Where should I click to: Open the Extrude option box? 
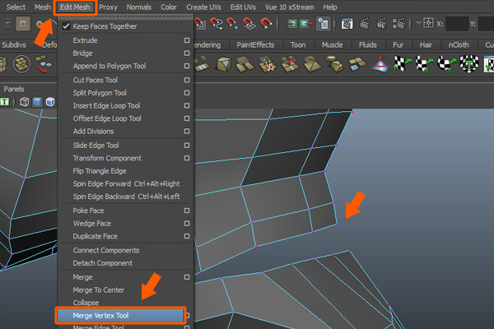coord(187,40)
